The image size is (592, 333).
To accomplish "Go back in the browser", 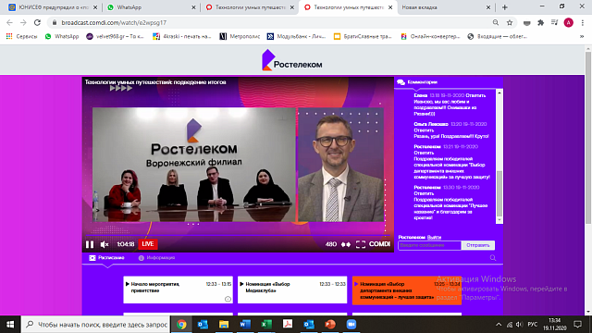I will [10, 22].
